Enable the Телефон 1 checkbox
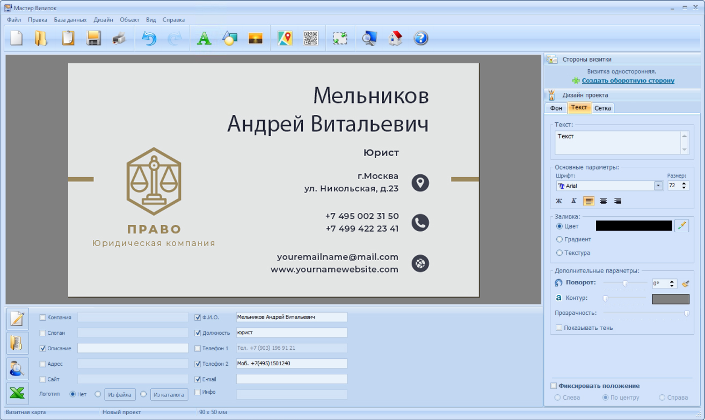The image size is (705, 420). pos(198,349)
